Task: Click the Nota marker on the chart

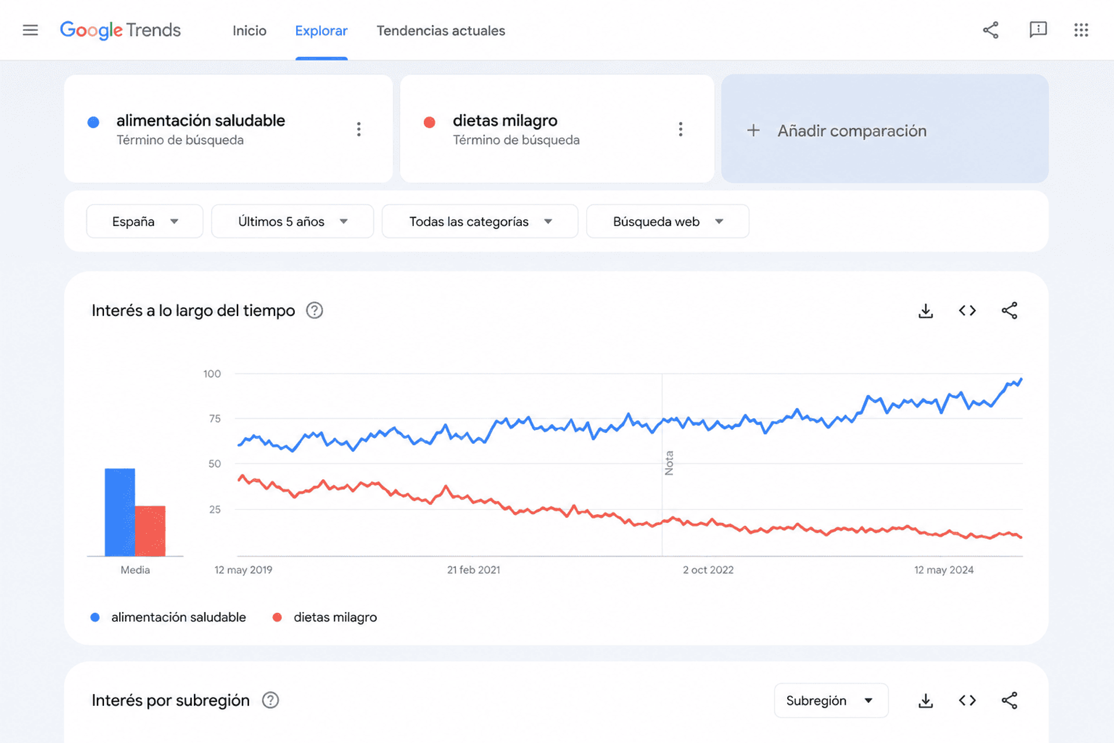Action: [x=669, y=463]
